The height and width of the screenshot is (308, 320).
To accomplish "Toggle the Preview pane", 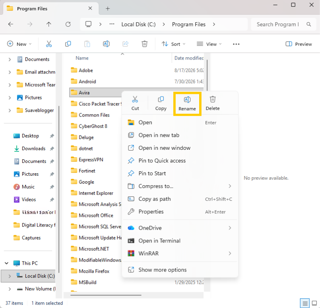I will [299, 44].
